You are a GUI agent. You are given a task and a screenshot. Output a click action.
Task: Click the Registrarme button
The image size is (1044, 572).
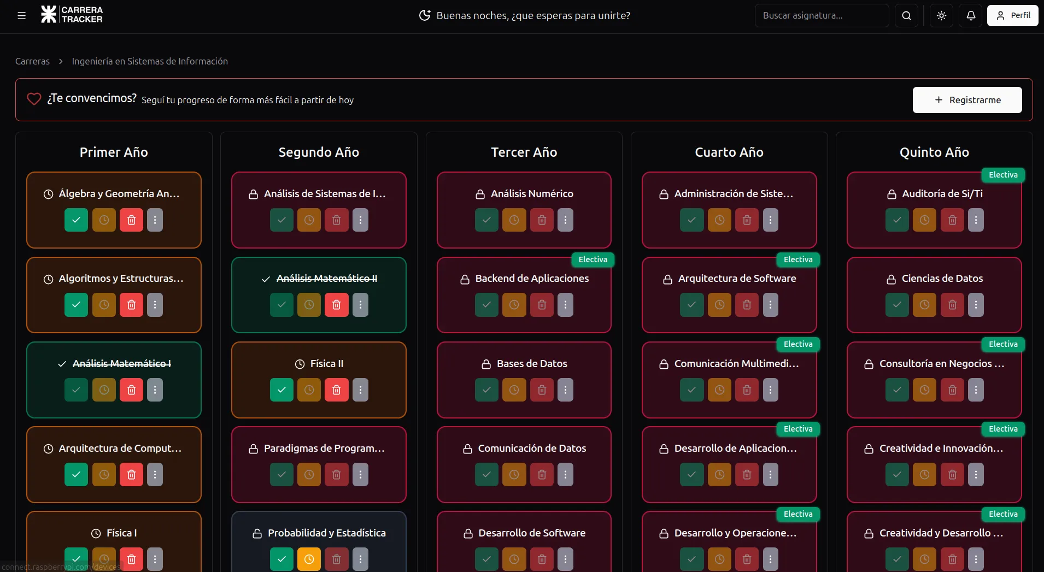967,100
